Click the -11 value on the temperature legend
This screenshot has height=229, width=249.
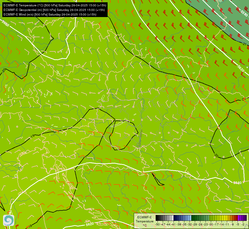(x=227, y=225)
